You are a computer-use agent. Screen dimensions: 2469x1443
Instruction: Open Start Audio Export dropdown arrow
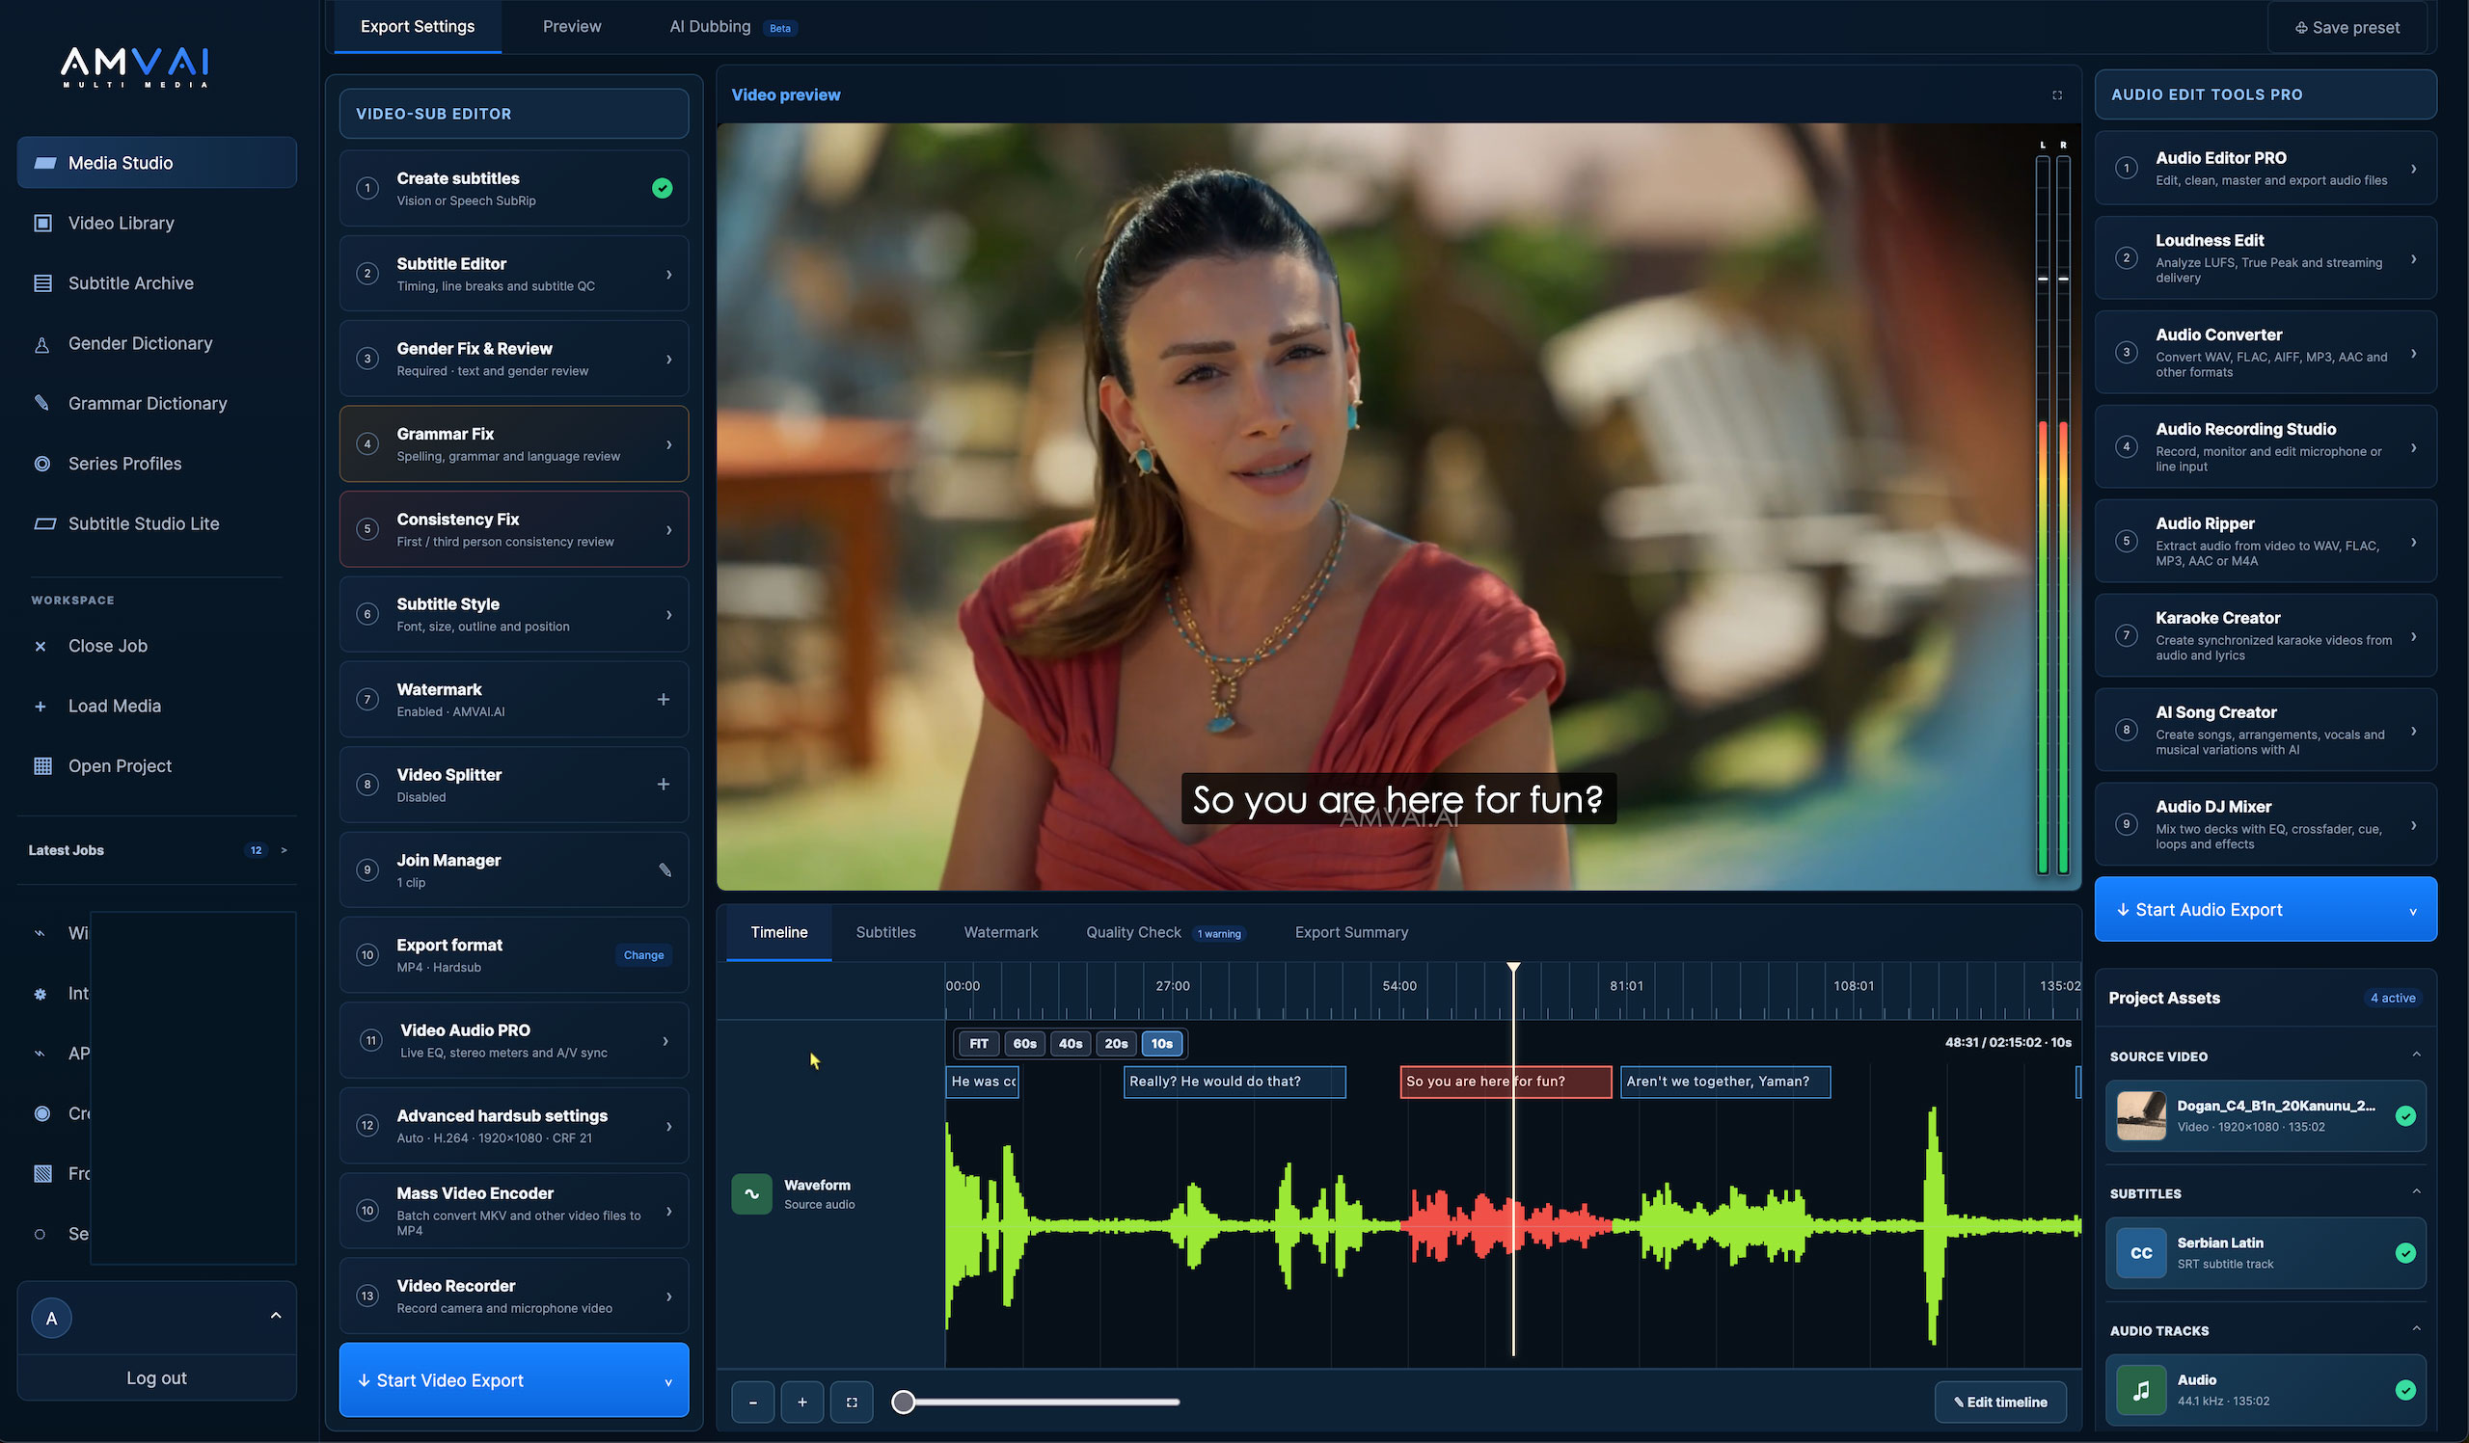pyautogui.click(x=2413, y=911)
